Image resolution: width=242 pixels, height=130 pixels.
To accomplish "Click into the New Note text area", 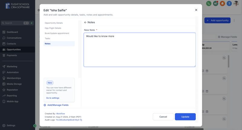I will coord(139,50).
